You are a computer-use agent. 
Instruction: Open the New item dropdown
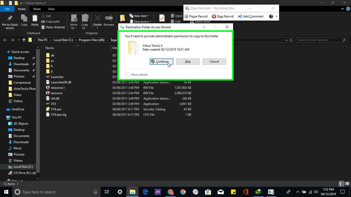[139, 16]
